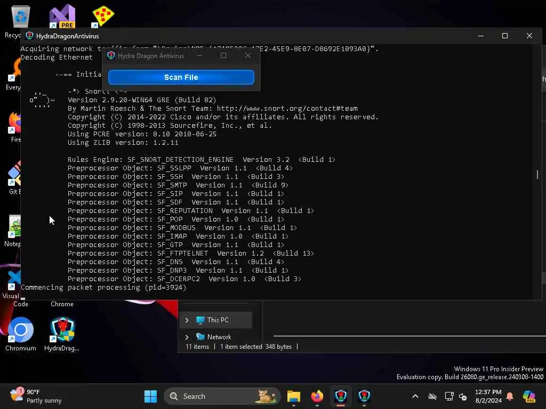This screenshot has width=546, height=409.
Task: Click the SF_REPUTATION preprocessor line
Action: click(x=191, y=211)
